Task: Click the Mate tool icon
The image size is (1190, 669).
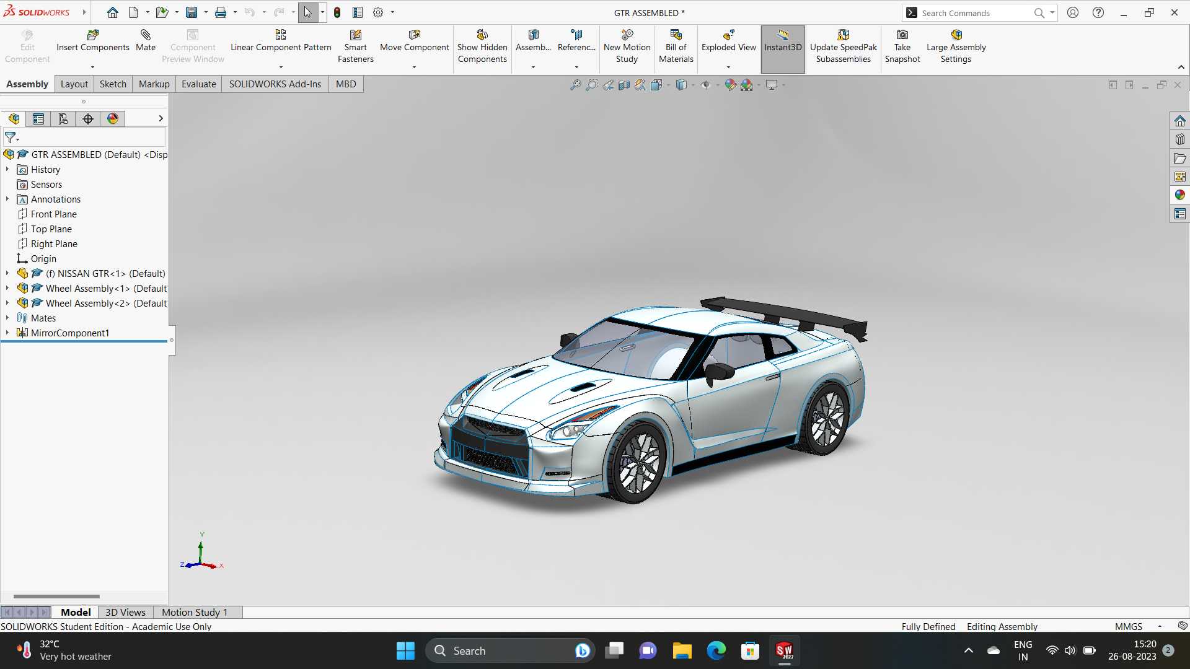Action: click(x=146, y=35)
